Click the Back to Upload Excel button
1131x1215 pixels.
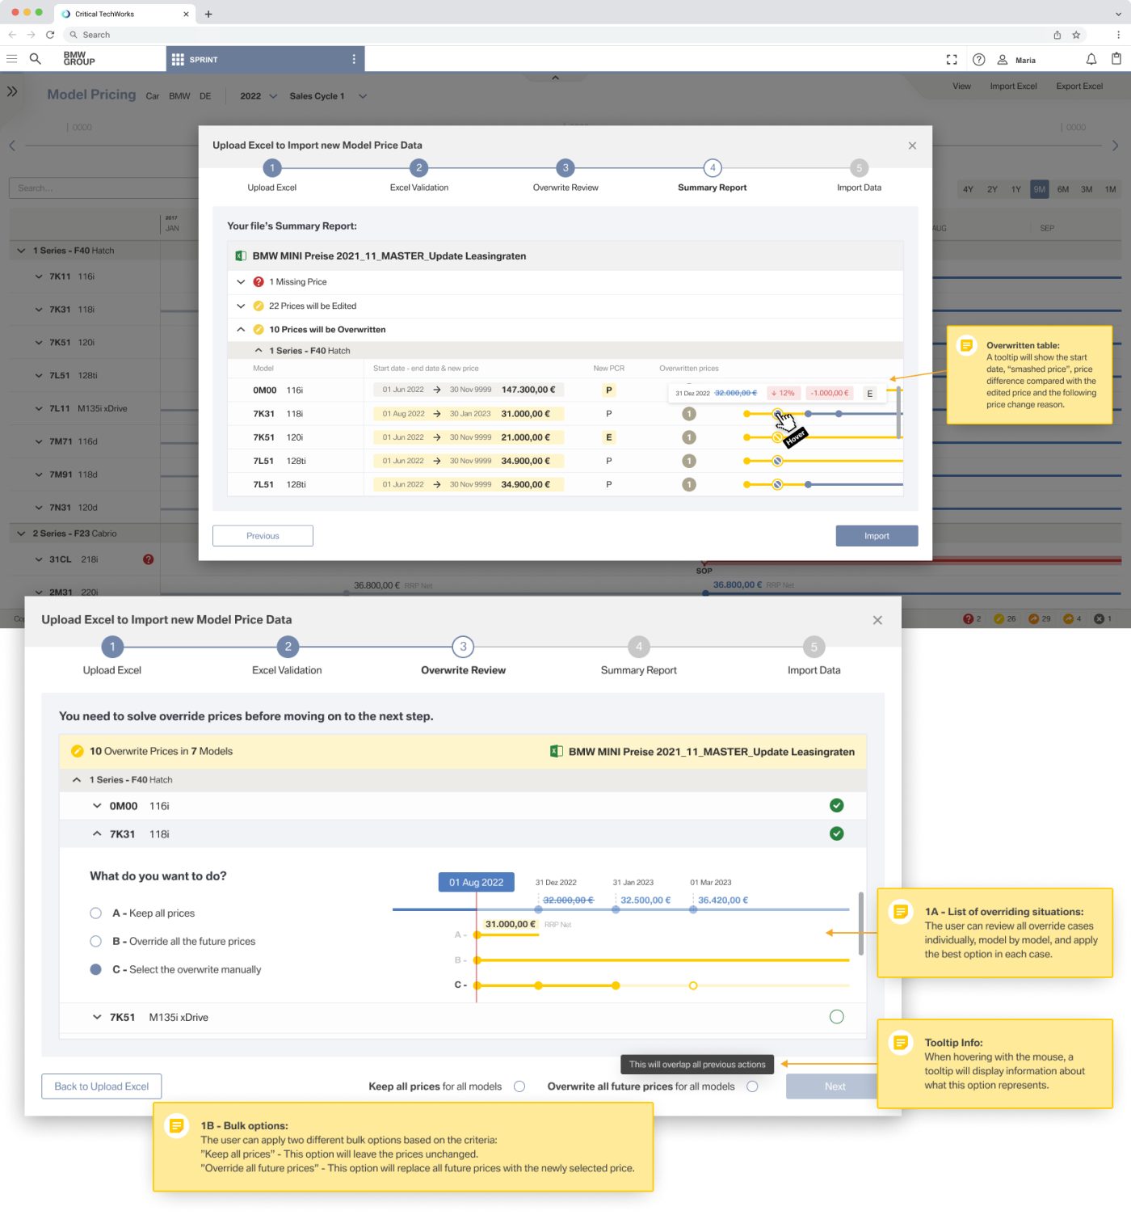[102, 1086]
